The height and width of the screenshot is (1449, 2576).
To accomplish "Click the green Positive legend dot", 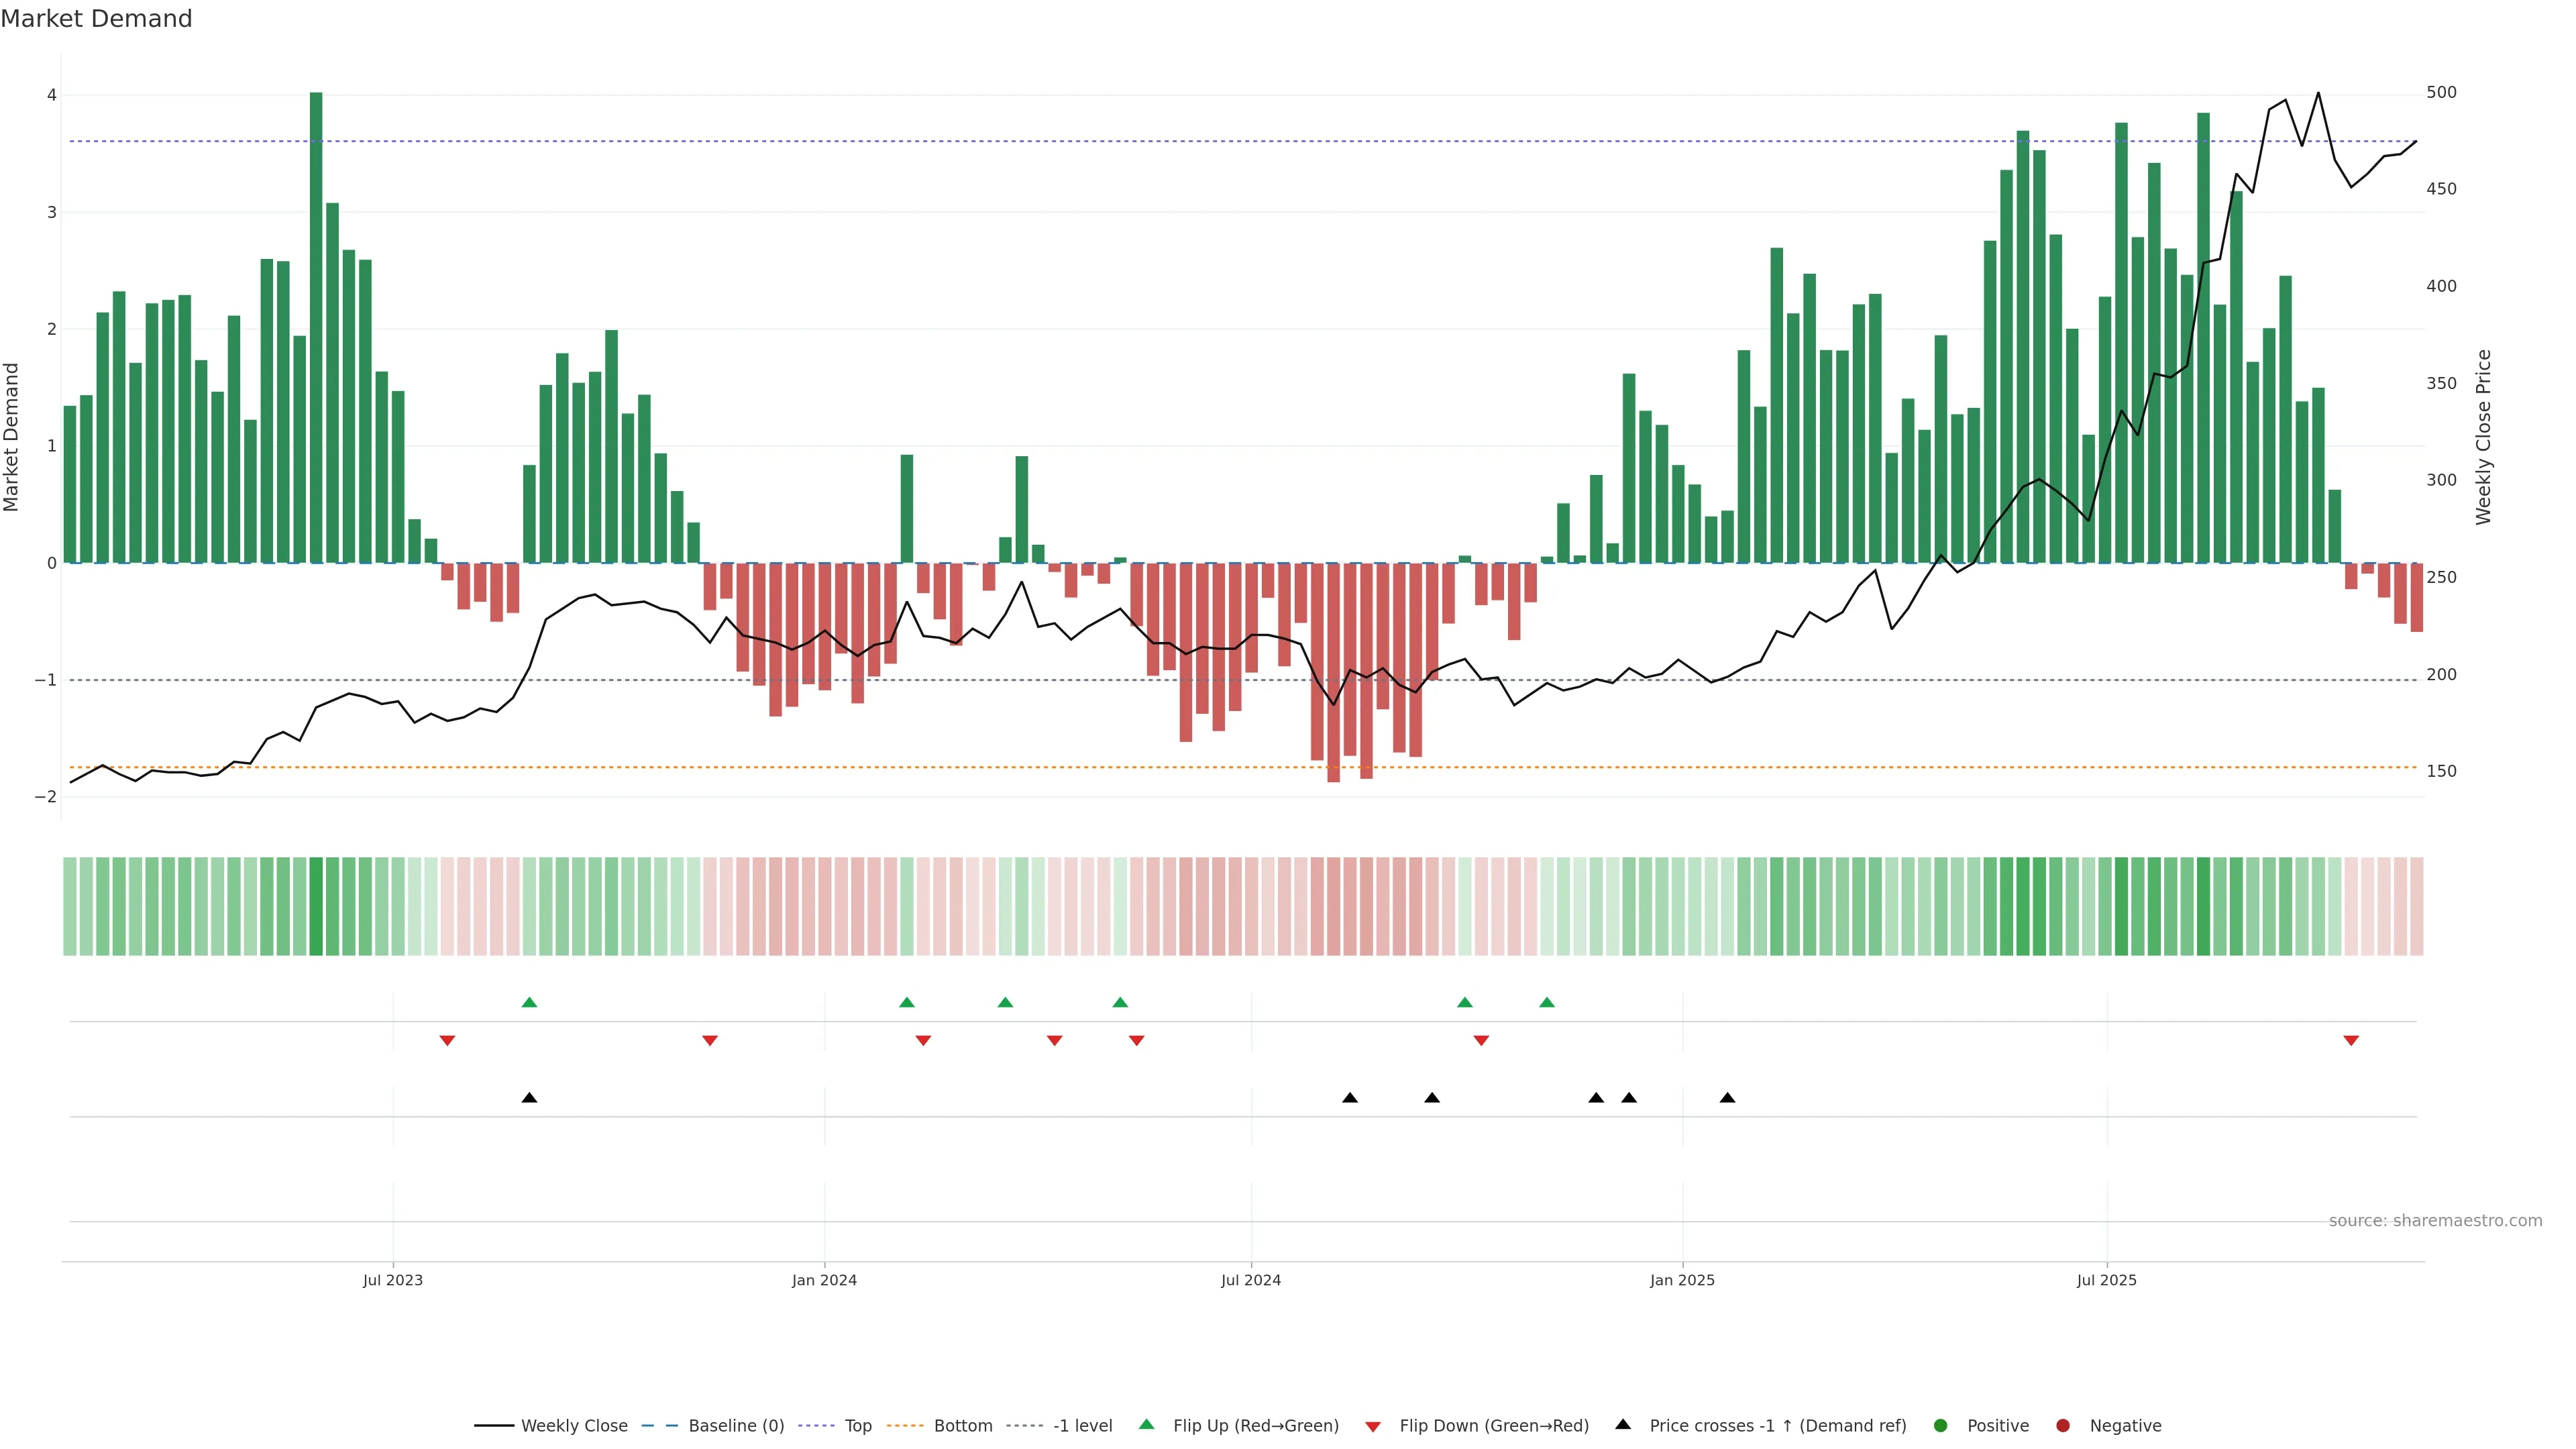I will pyautogui.click(x=1940, y=1425).
